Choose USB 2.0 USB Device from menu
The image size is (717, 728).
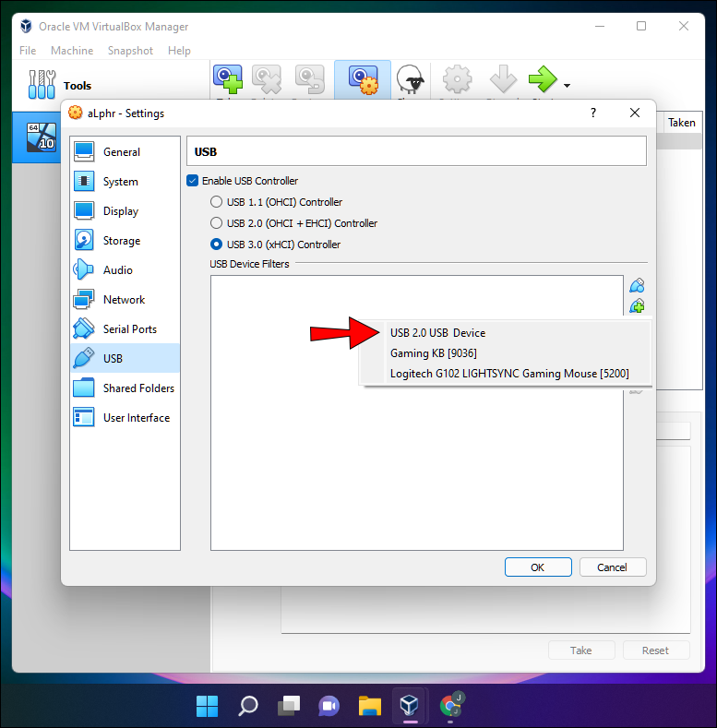click(x=506, y=333)
